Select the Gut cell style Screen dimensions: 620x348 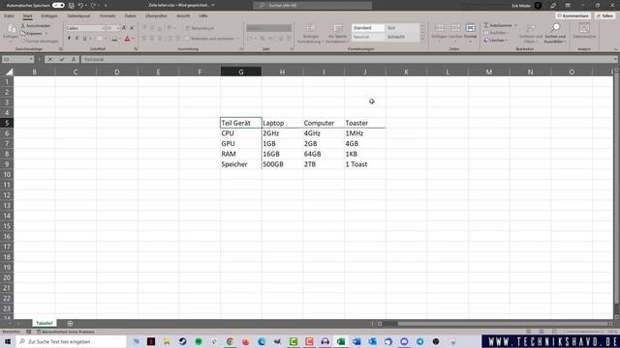coord(402,28)
